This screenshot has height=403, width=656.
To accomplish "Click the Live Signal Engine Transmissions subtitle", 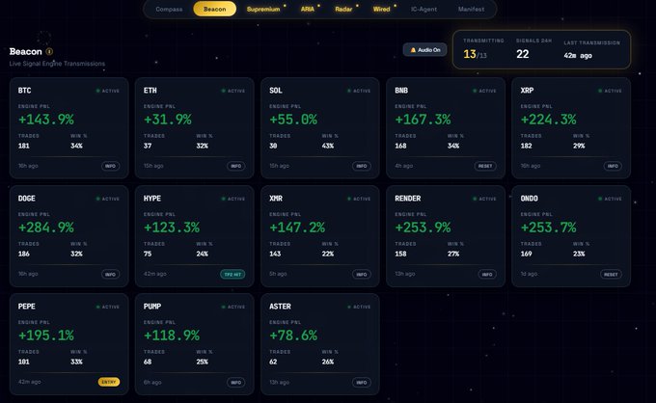I will 57,64.
